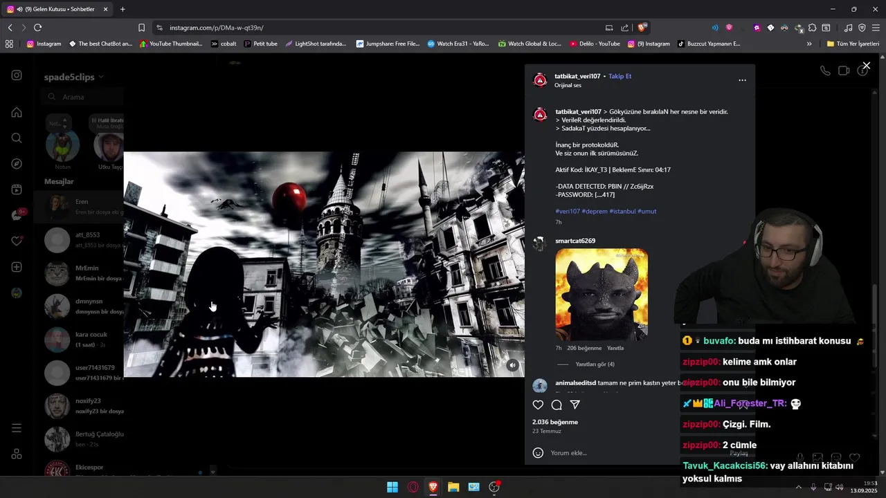
Task: Start video call with camera icon
Action: (x=844, y=71)
